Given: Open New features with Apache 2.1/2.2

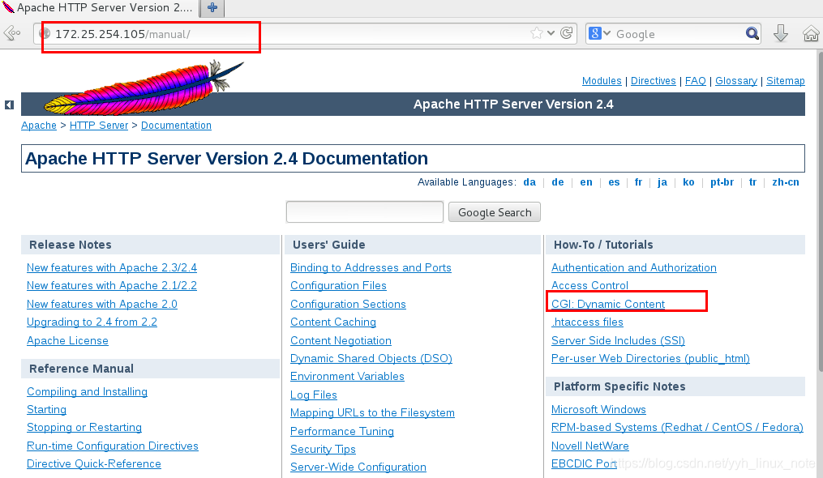Looking at the screenshot, I should (112, 285).
